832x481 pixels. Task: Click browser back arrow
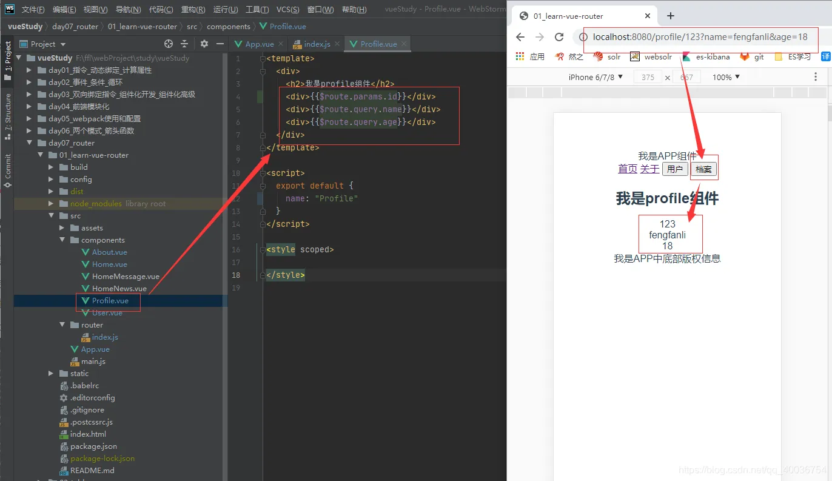[x=520, y=37]
